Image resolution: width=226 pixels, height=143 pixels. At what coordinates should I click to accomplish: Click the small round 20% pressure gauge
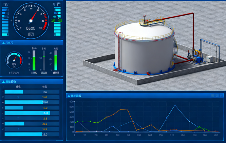14,61
